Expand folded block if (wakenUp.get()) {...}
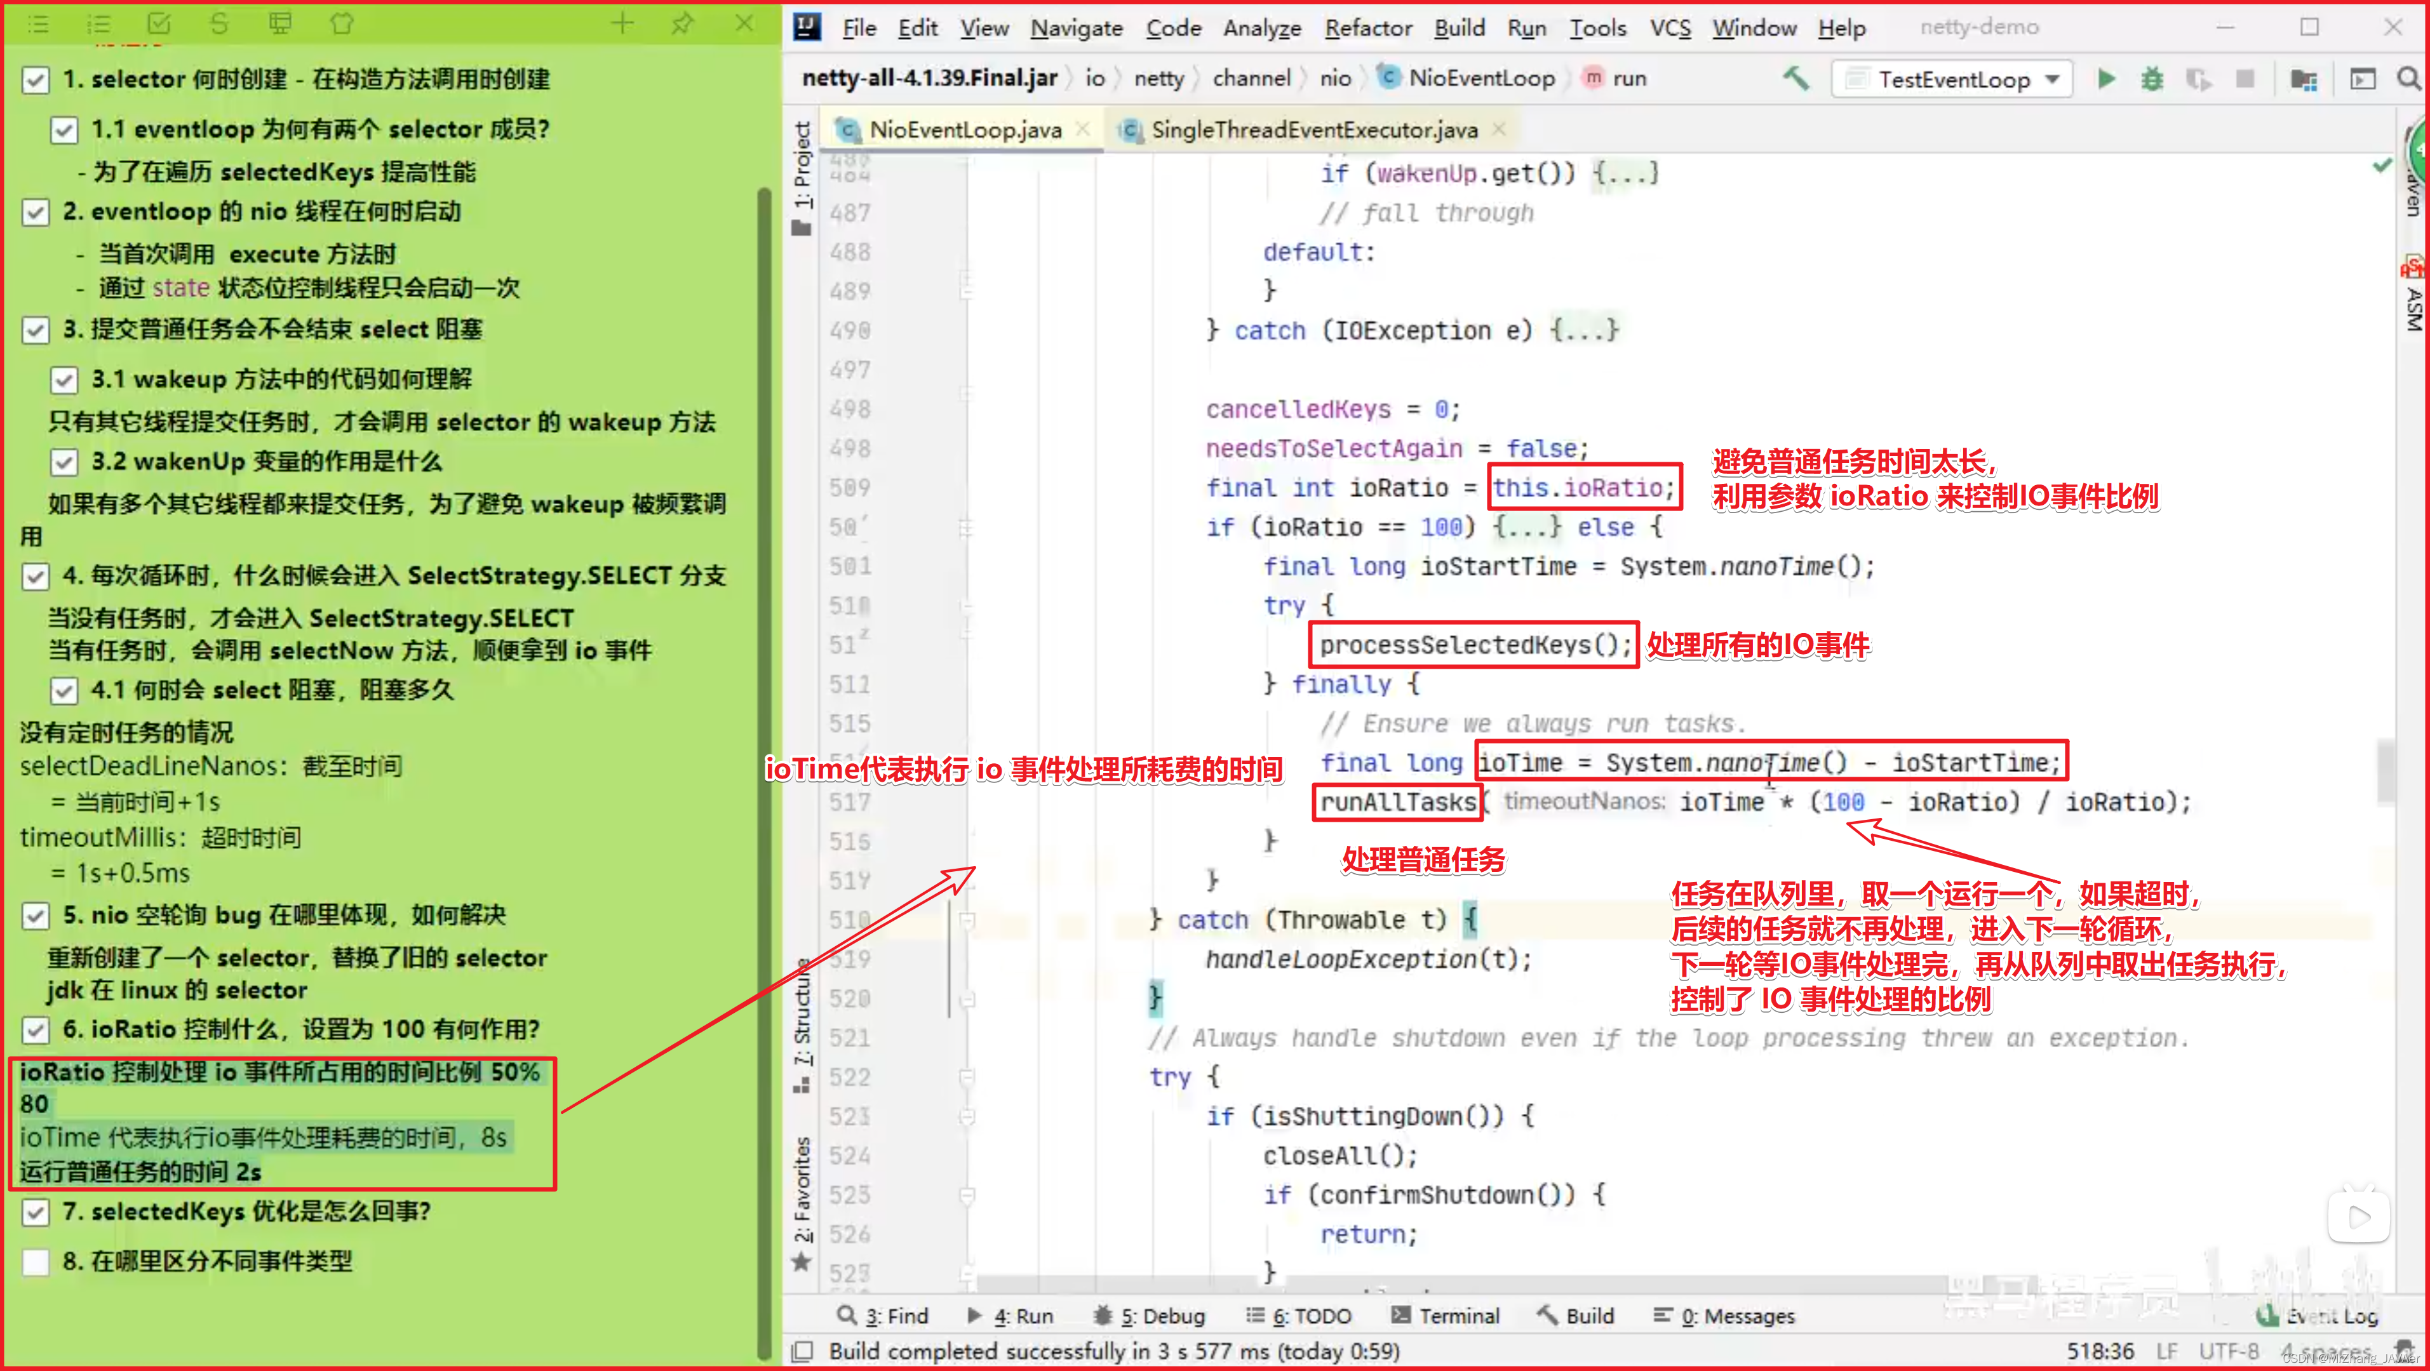The image size is (2430, 1371). coord(1625,173)
